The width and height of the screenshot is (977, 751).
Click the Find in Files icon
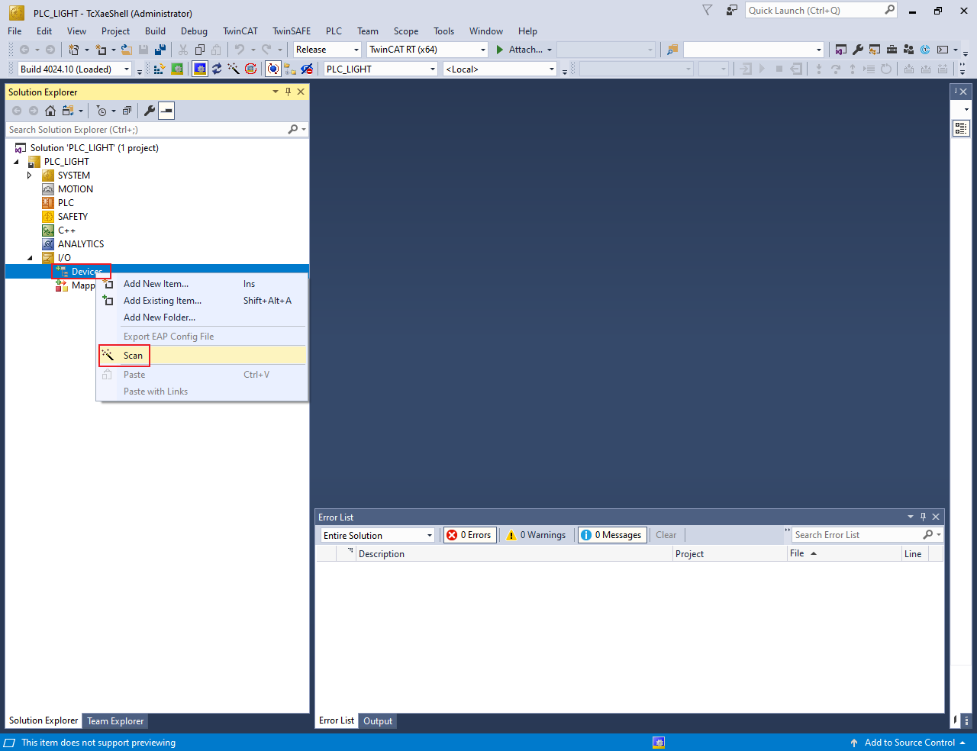pos(672,50)
